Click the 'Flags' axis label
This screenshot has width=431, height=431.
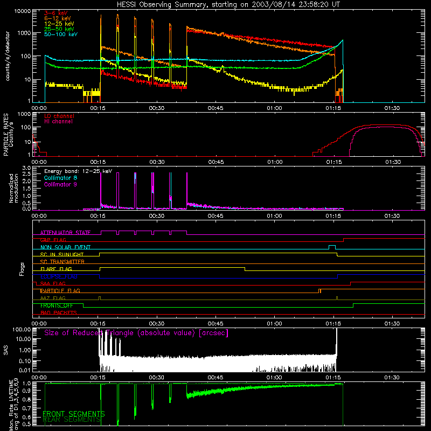(22, 269)
